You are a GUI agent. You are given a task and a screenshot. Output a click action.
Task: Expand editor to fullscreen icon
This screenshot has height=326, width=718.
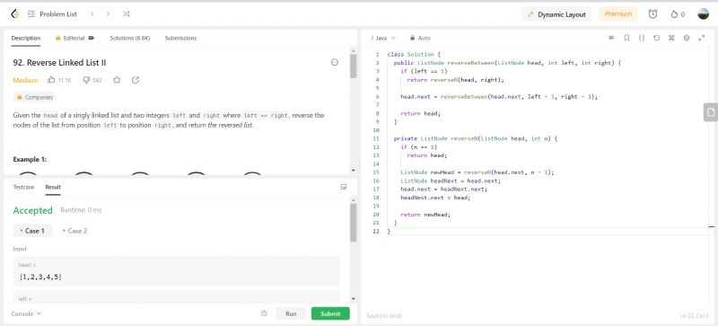(701, 38)
